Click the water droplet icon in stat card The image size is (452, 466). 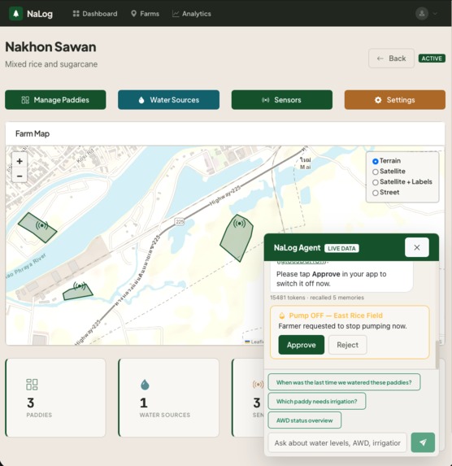(145, 385)
